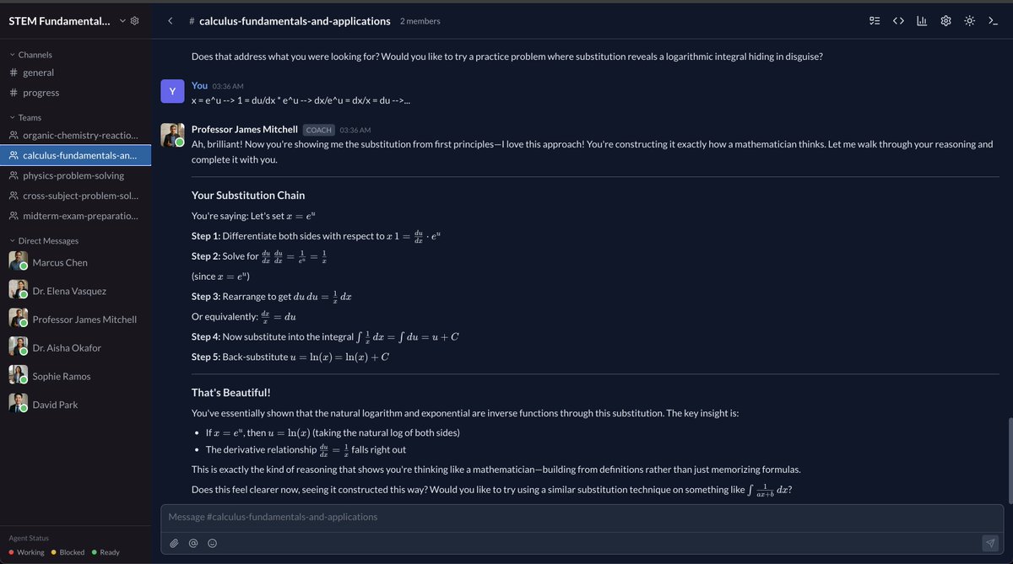Click the 'You' sender name

[199, 85]
